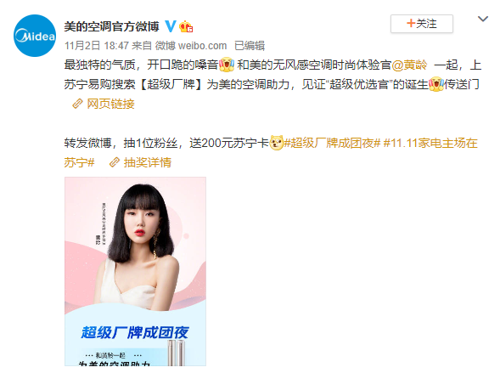Expand the post options chevron menu
The width and height of the screenshot is (500, 373).
point(483,20)
